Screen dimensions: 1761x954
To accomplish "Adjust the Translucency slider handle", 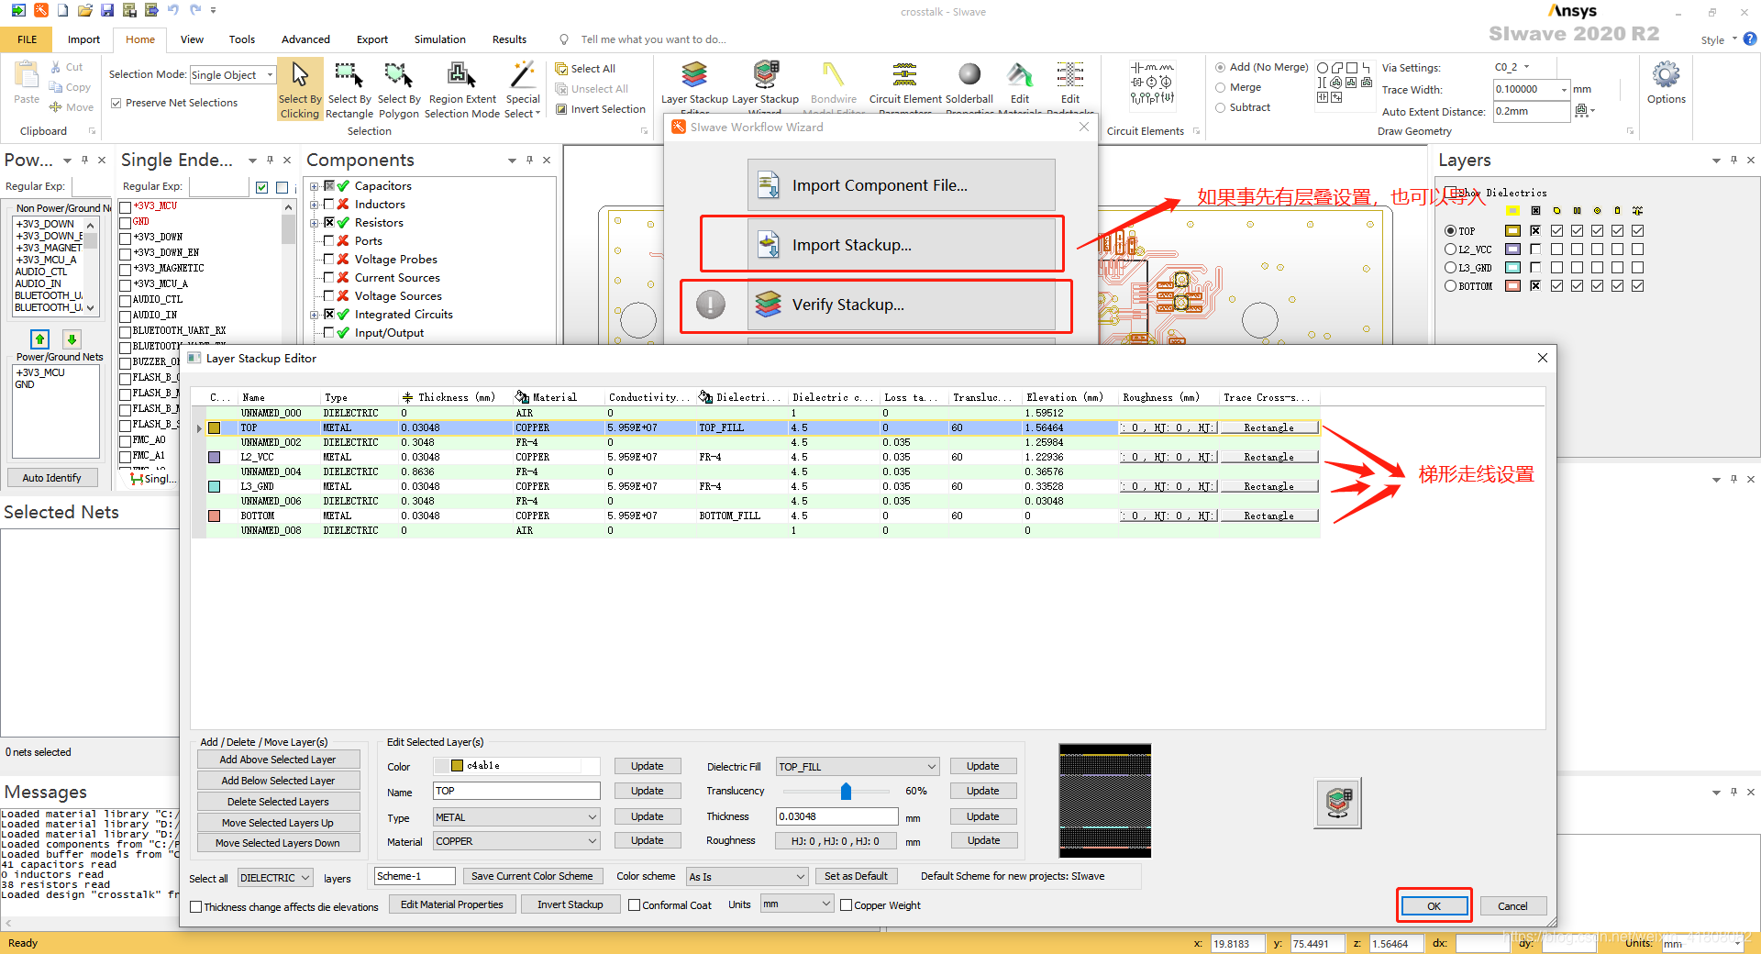I will 846,791.
